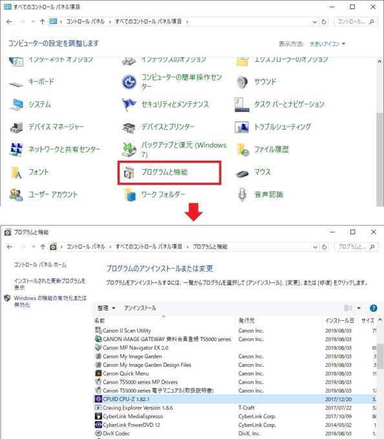Open the Keyboard control panel icon
This screenshot has height=439, width=384.
[x=16, y=83]
